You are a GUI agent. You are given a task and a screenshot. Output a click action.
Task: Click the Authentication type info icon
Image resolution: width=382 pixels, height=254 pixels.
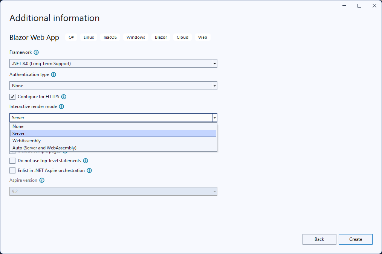pos(53,75)
